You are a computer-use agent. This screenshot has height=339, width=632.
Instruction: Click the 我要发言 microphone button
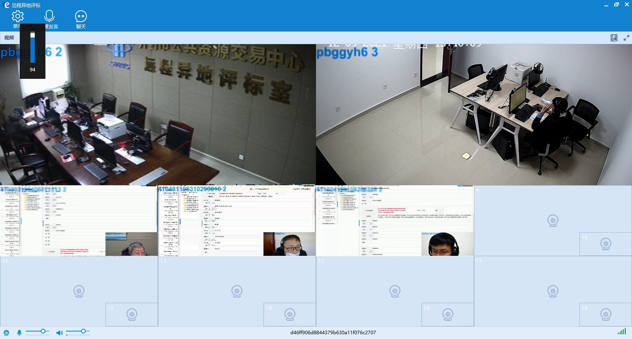click(49, 17)
